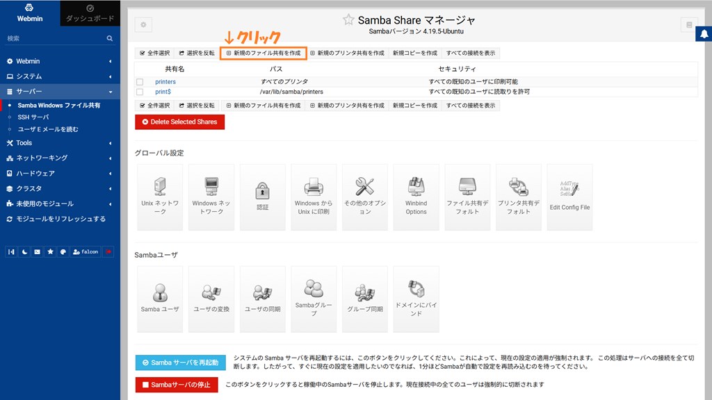This screenshot has width=712, height=400.
Task: Switch to the ダッシュボード tab
Action: click(90, 13)
